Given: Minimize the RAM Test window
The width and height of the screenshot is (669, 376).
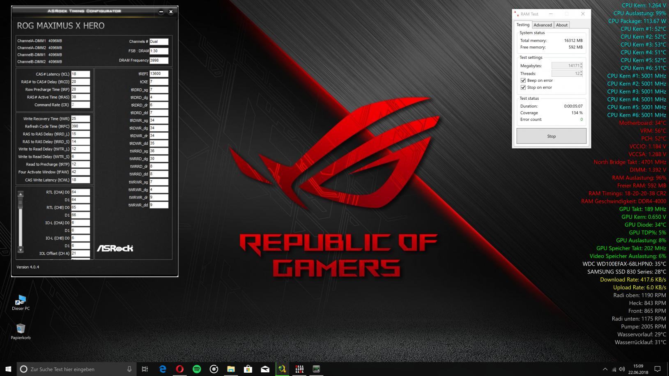Looking at the screenshot, I should tap(551, 14).
